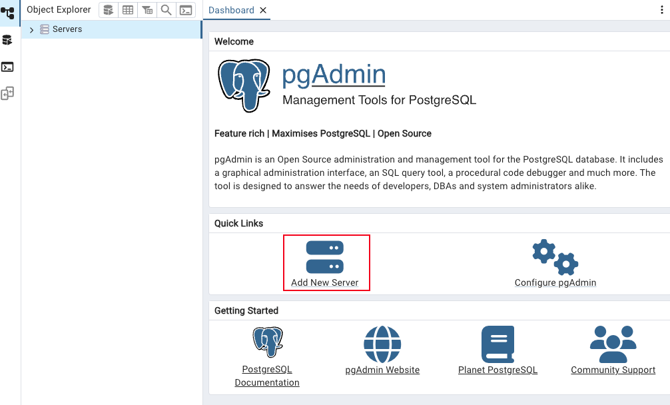Screen dimensions: 670x405
Task: Open the three-dot options menu
Action: pos(662,10)
